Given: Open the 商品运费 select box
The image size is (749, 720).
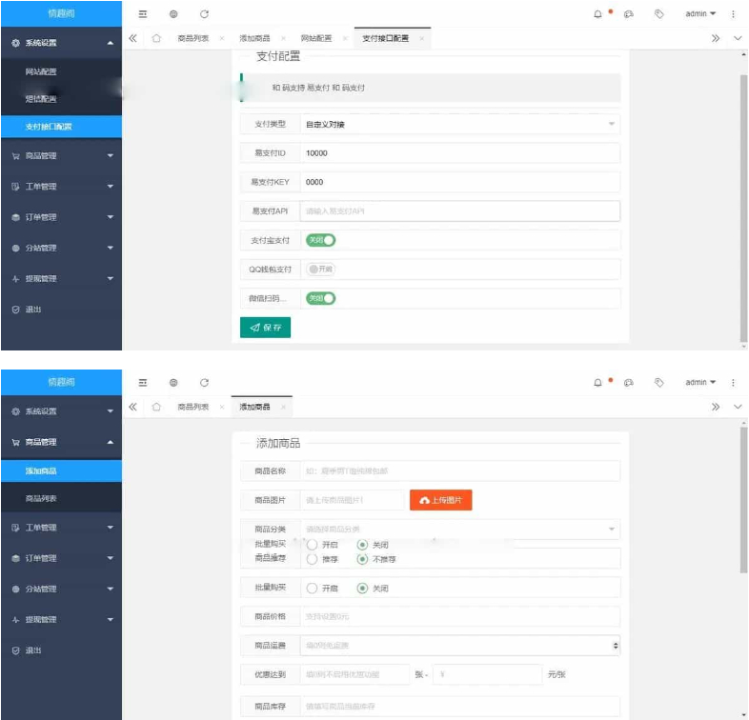Looking at the screenshot, I should click(x=459, y=646).
